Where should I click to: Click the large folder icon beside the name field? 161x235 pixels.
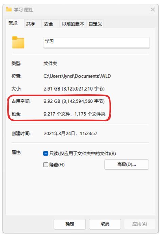18,42
